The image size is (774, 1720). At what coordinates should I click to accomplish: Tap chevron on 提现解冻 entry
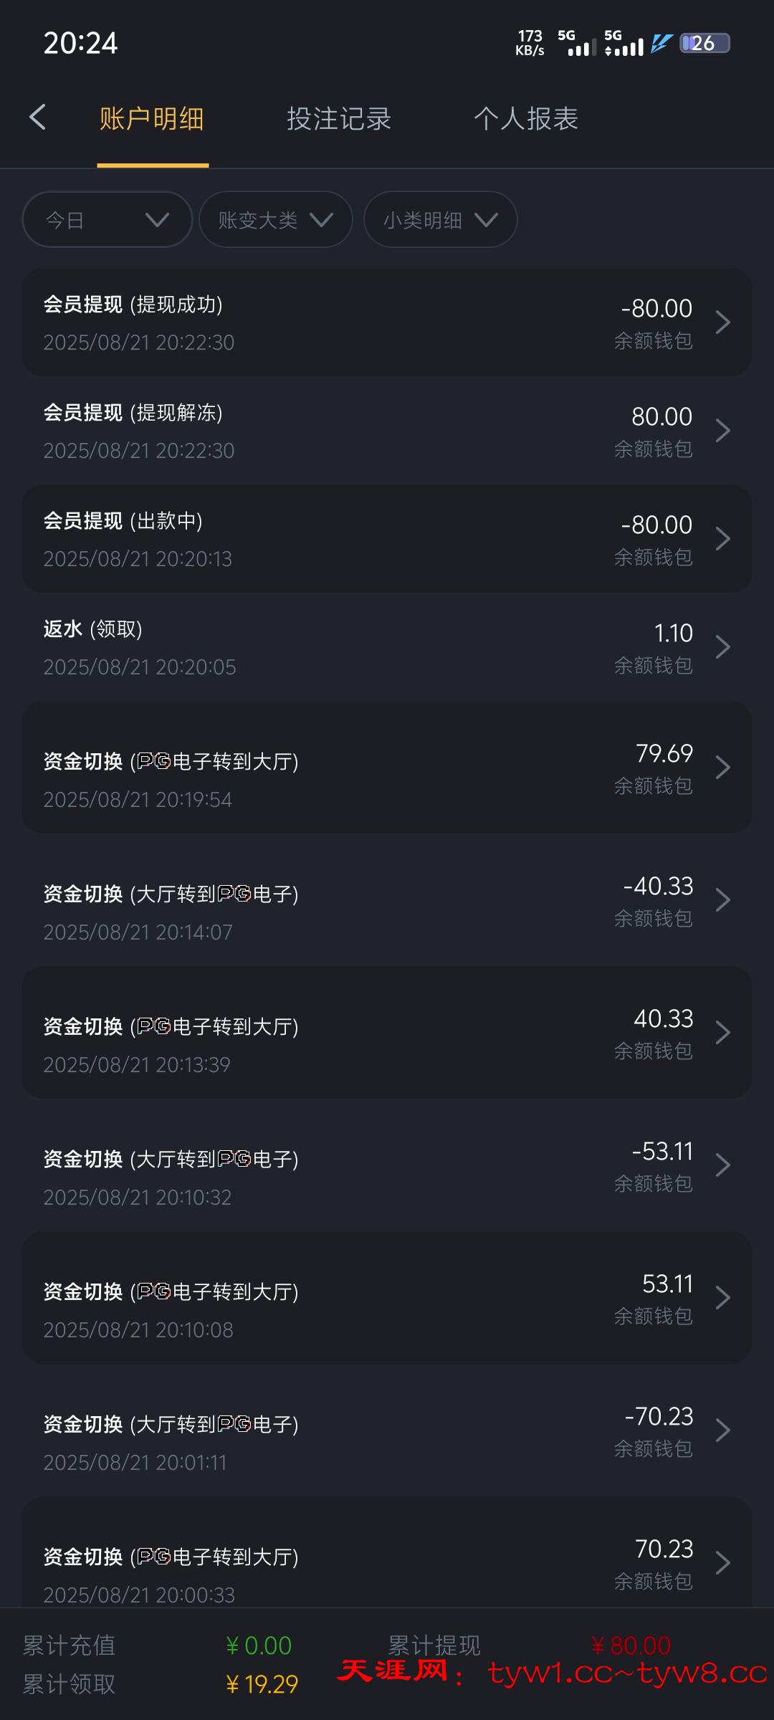[x=722, y=431]
